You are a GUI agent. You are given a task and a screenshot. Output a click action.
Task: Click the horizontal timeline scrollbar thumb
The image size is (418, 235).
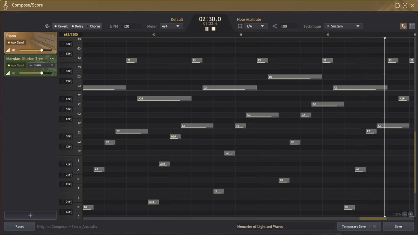point(373,218)
